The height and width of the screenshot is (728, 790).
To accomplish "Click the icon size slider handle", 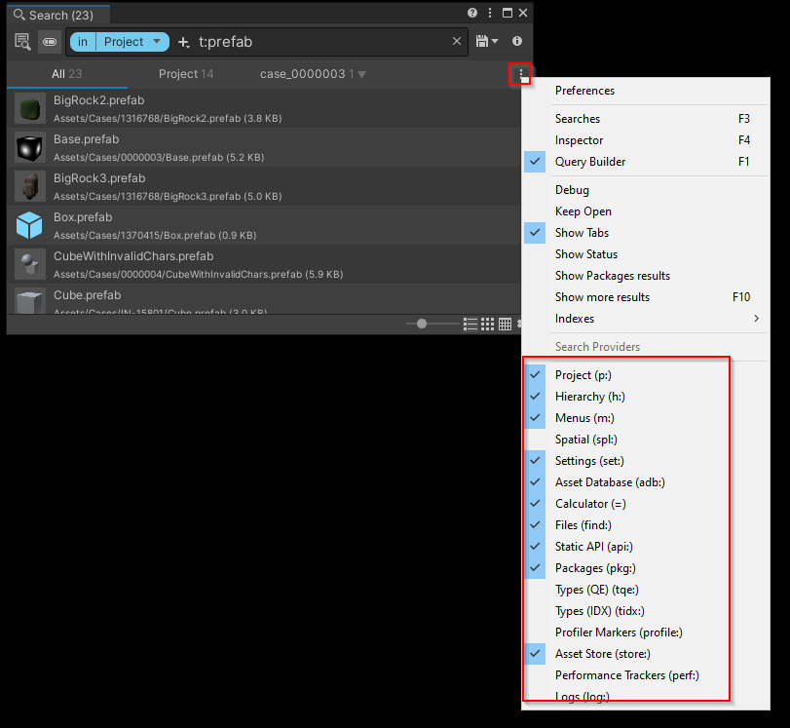I will [x=422, y=324].
